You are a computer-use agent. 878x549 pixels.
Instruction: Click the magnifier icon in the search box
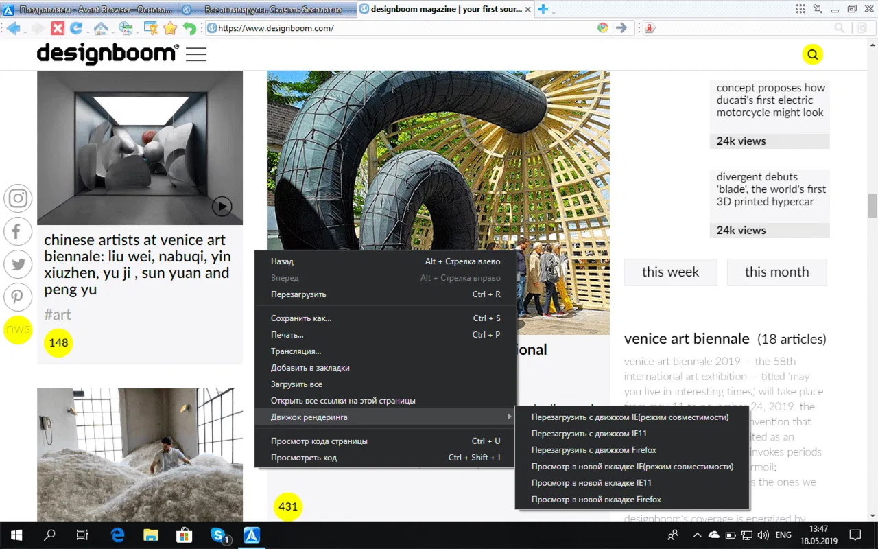(x=840, y=28)
